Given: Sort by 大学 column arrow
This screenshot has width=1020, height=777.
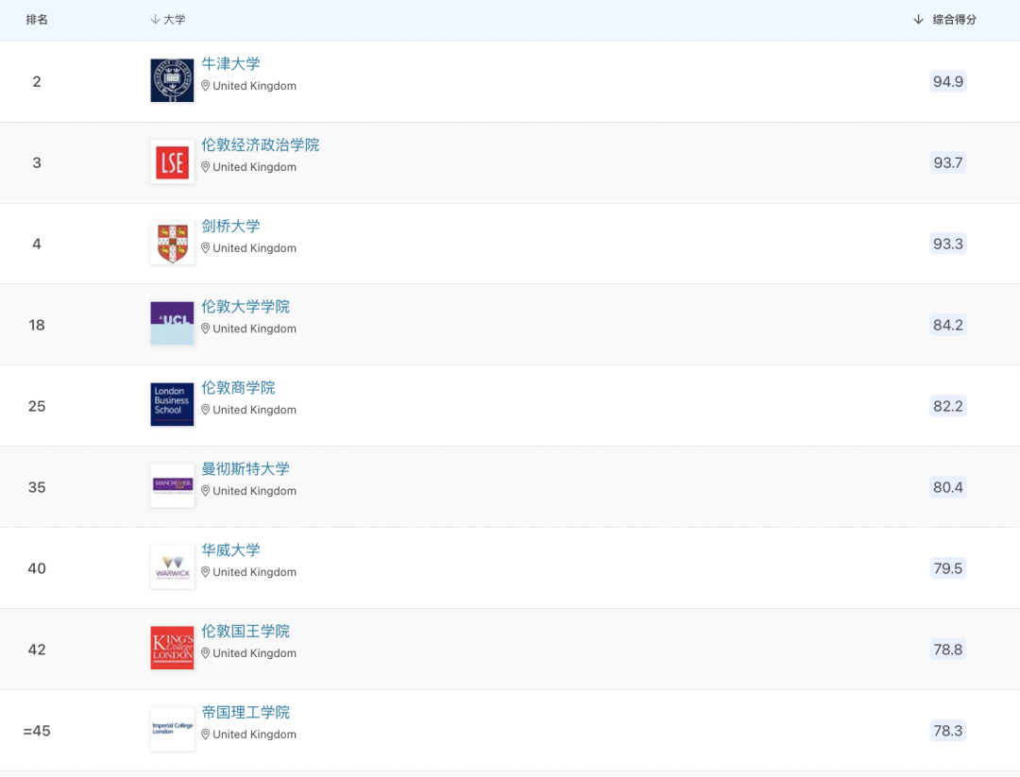Looking at the screenshot, I should 155,20.
